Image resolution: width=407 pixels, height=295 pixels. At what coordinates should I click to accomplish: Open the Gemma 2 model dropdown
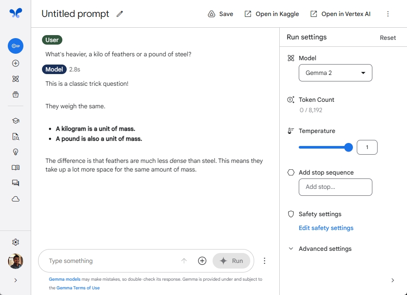pyautogui.click(x=336, y=73)
